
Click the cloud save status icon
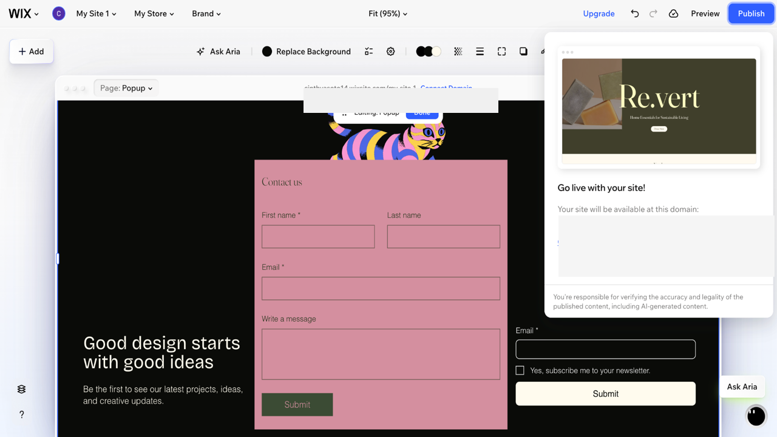pos(673,13)
